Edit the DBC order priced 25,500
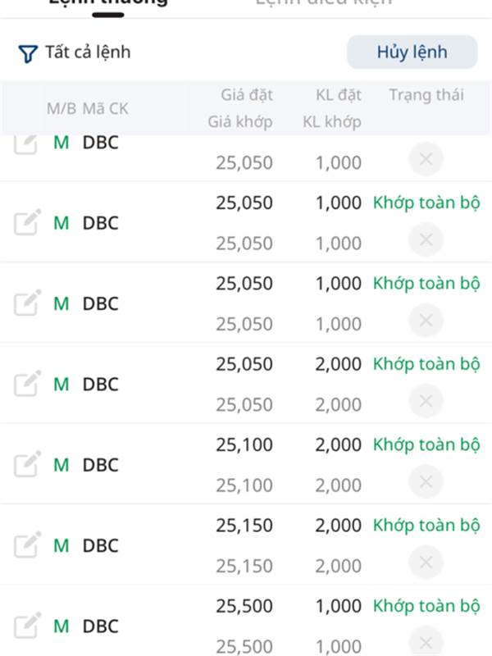This screenshot has width=492, height=656. pyautogui.click(x=28, y=626)
